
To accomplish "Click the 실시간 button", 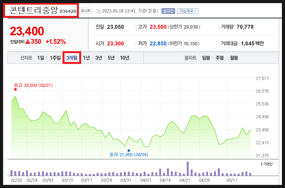I will click(x=168, y=11).
